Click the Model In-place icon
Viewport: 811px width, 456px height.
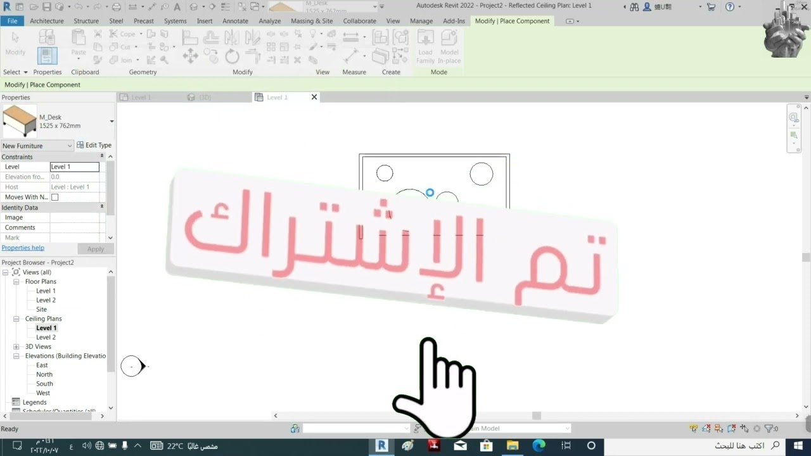(449, 47)
